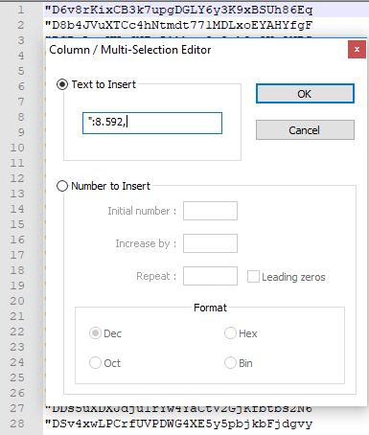Enable the Leading zeros checkbox
Image resolution: width=369 pixels, height=435 pixels.
point(253,277)
